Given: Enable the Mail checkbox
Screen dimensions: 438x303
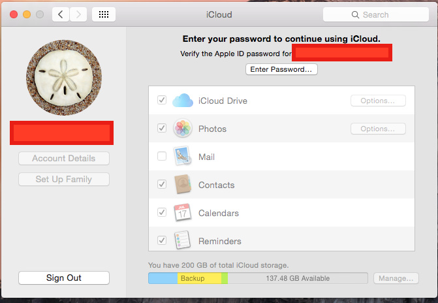Looking at the screenshot, I should (162, 156).
